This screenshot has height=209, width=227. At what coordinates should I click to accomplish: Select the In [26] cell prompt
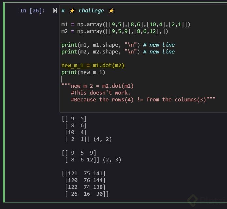tap(32, 11)
